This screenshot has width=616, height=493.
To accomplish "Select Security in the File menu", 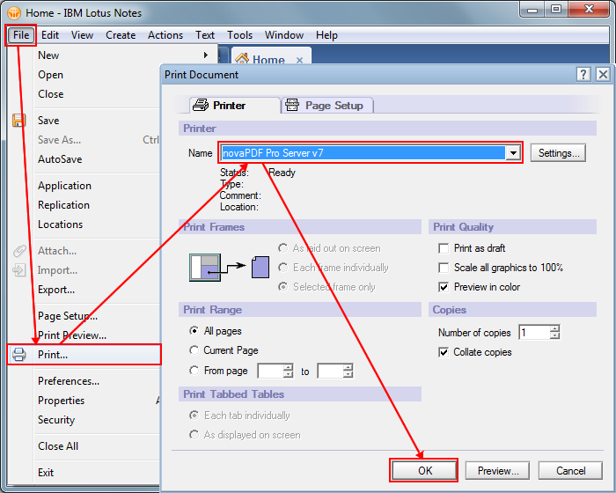I will 56,420.
